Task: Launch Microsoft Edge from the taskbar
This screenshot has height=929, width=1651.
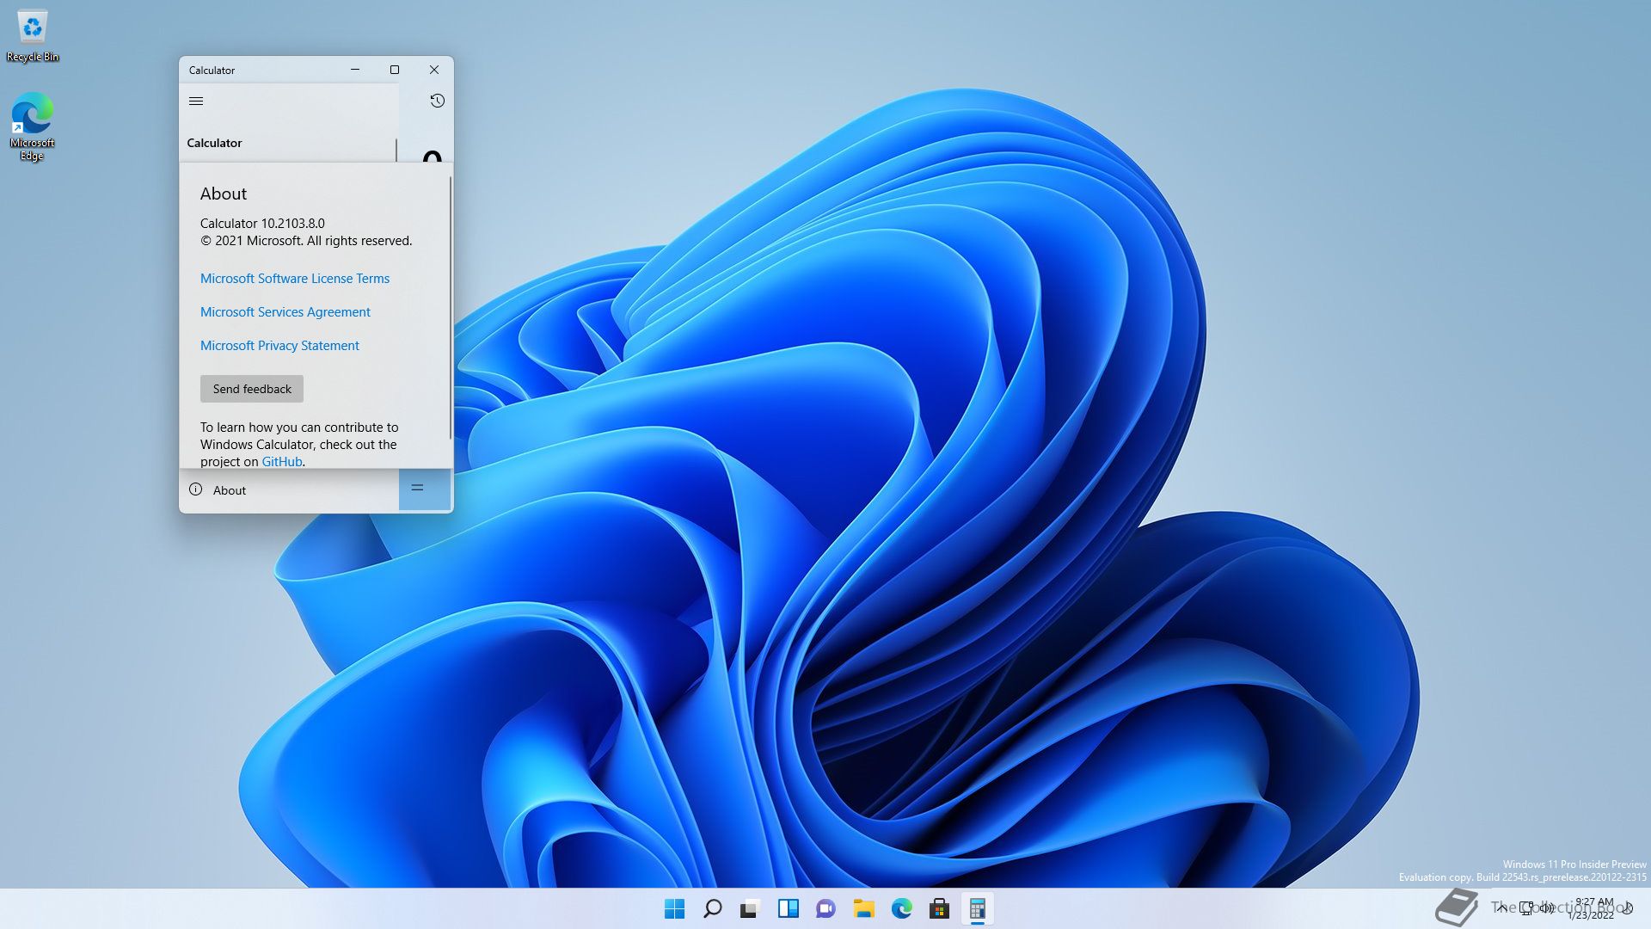Action: click(x=902, y=908)
